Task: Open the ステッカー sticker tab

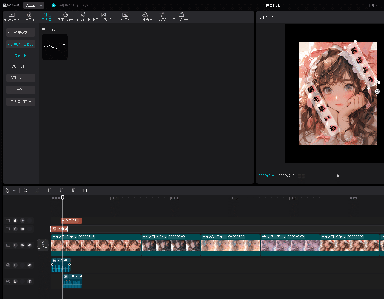Action: (x=65, y=17)
